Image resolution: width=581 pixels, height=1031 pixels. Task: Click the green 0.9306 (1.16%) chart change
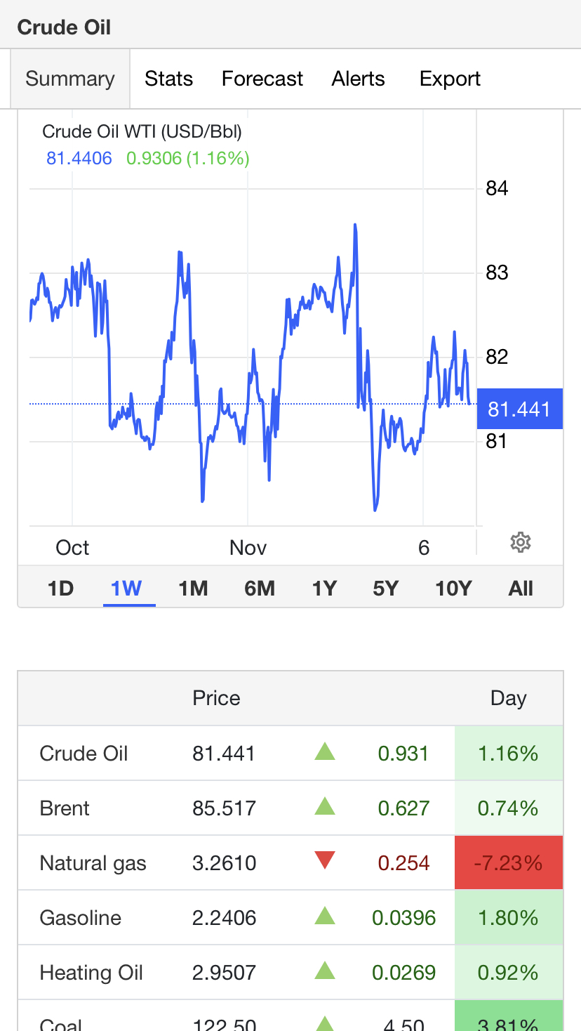(188, 158)
